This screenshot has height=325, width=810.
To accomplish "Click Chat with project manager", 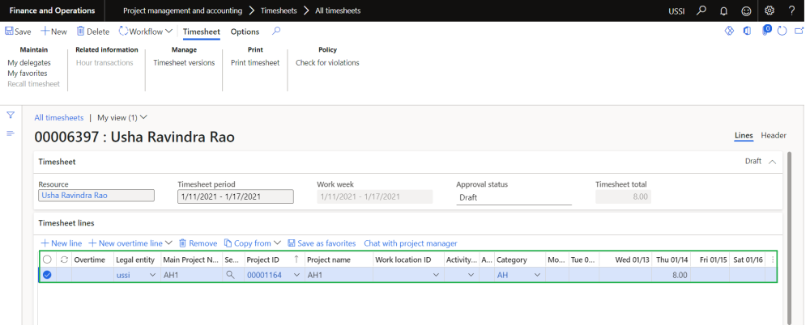I will click(x=411, y=243).
